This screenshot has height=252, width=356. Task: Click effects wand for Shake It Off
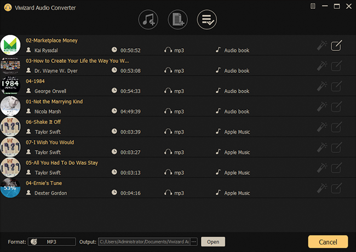[321, 127]
